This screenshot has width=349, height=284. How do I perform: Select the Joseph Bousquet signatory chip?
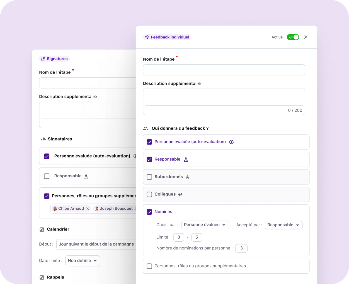point(116,209)
